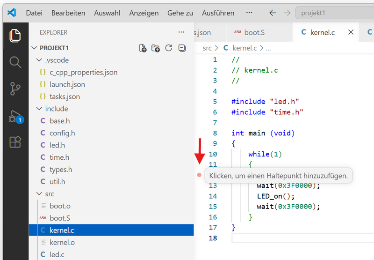Go forward with the right arrow

click(x=287, y=13)
